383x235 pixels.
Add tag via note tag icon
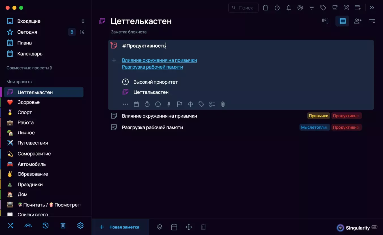click(x=201, y=104)
